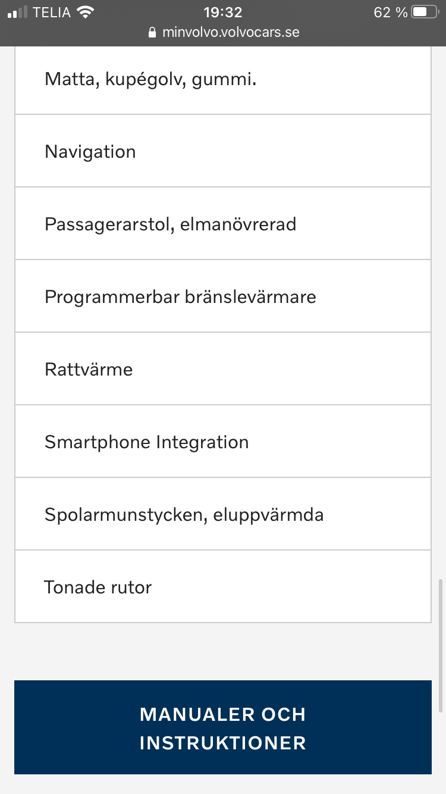Select the Rattvärme row

223,369
